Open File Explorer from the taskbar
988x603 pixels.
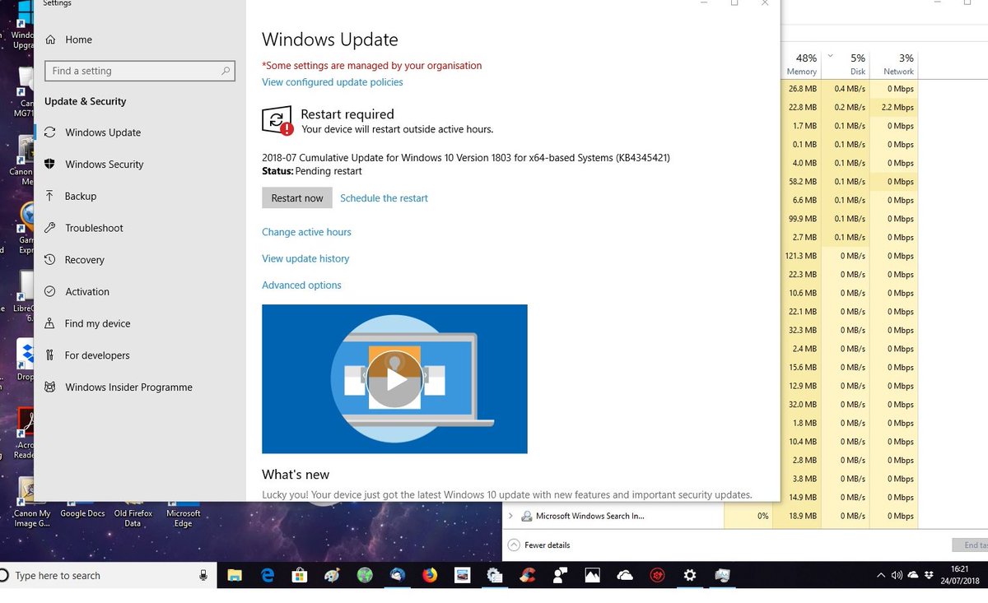pyautogui.click(x=235, y=576)
